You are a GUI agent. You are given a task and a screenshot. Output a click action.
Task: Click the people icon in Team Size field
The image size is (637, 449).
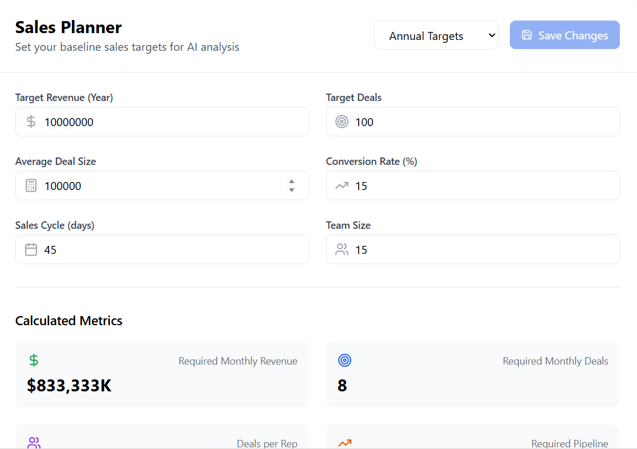tap(342, 249)
